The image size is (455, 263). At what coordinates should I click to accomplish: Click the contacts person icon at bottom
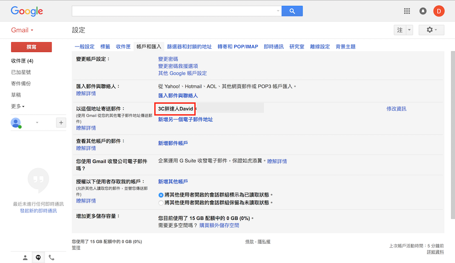25,257
